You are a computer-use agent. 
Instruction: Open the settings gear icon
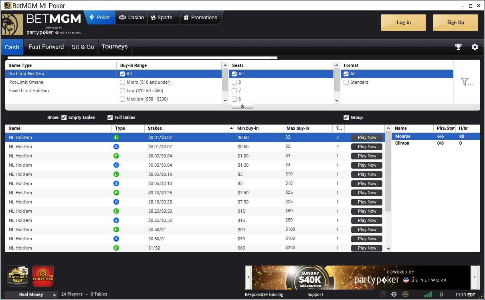[475, 47]
